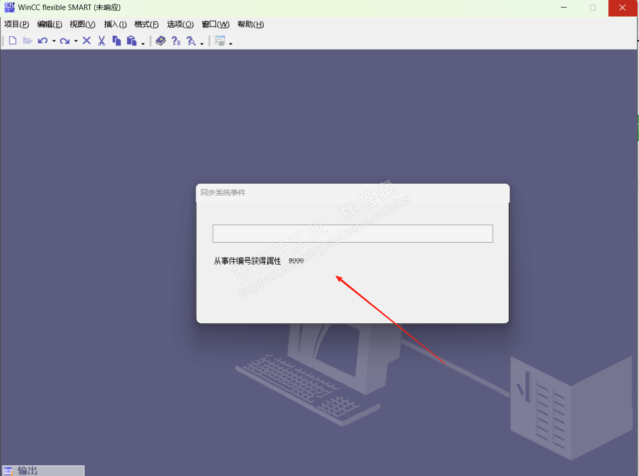Create a new project with New icon
This screenshot has height=476, width=639.
coord(13,41)
